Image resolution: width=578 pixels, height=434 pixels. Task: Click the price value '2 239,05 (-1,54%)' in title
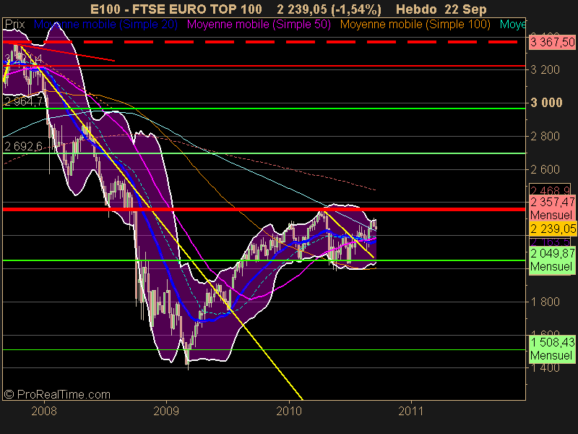(x=329, y=9)
